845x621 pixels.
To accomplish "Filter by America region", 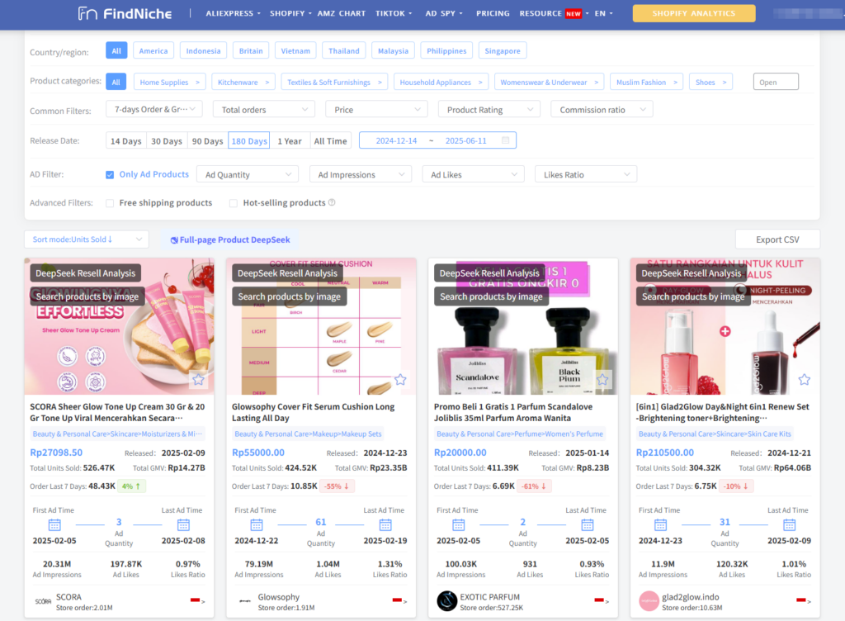I will (153, 50).
